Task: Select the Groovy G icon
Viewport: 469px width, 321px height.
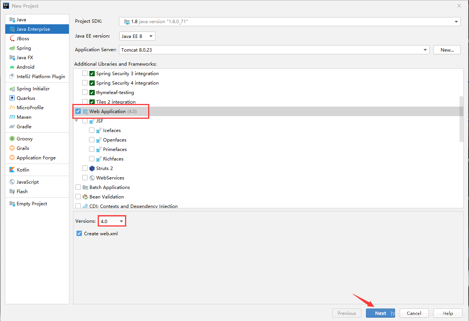Action: (12, 138)
